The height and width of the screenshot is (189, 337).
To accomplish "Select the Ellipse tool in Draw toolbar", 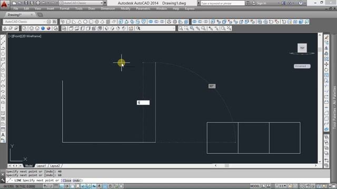I will pyautogui.click(x=3, y=86).
